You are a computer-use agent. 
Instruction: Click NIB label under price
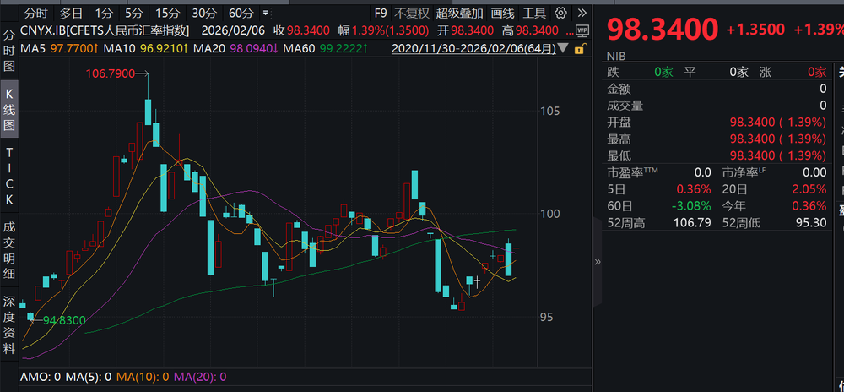point(616,56)
